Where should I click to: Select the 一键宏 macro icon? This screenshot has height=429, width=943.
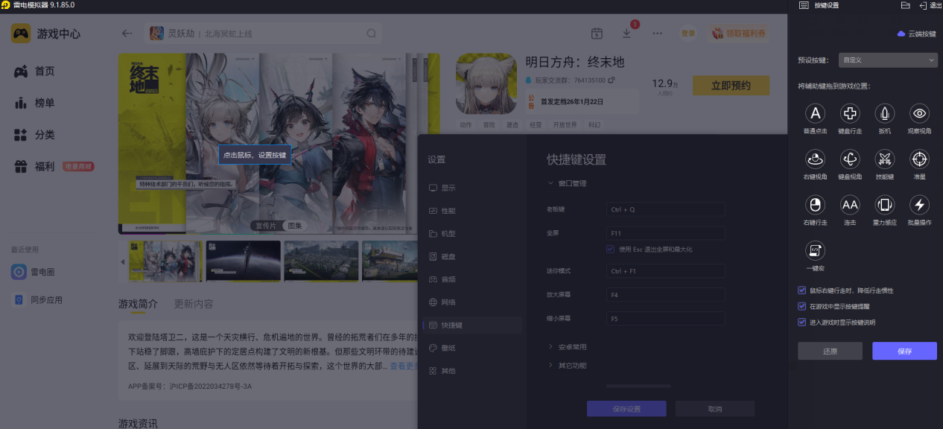click(x=816, y=250)
